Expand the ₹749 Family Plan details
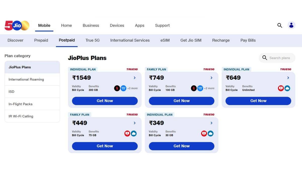Screen dimensions: 302x170 [x=211, y=78]
